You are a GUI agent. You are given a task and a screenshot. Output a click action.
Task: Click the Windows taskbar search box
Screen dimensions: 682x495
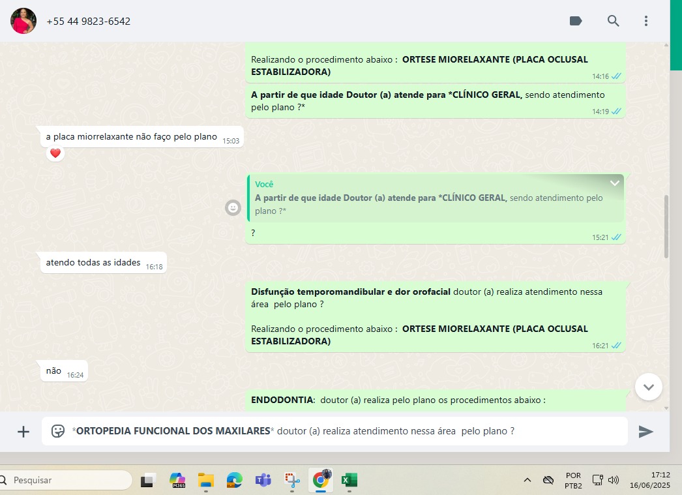tap(65, 480)
